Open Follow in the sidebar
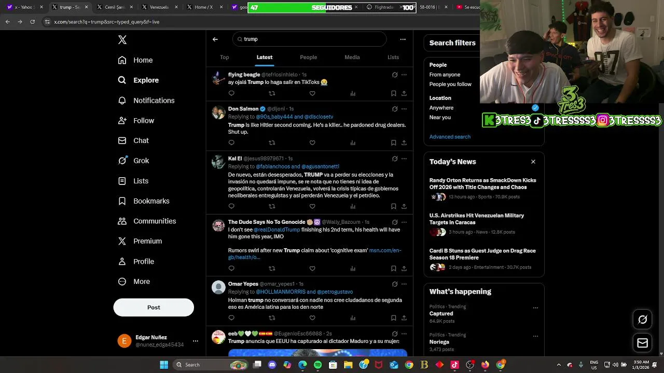This screenshot has height=373, width=664. [136, 121]
